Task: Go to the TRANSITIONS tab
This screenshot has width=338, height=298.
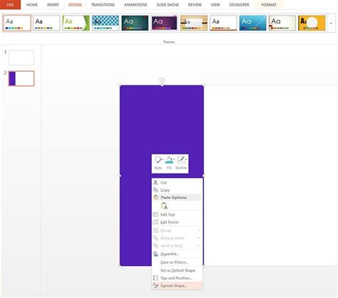Action: pos(103,5)
